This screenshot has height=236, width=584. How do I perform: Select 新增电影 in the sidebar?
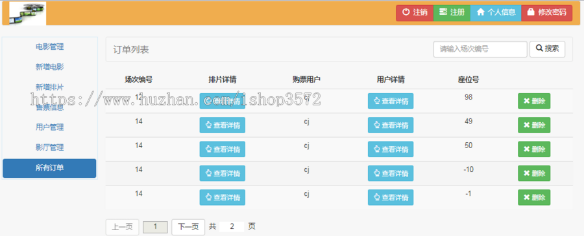pyautogui.click(x=49, y=67)
